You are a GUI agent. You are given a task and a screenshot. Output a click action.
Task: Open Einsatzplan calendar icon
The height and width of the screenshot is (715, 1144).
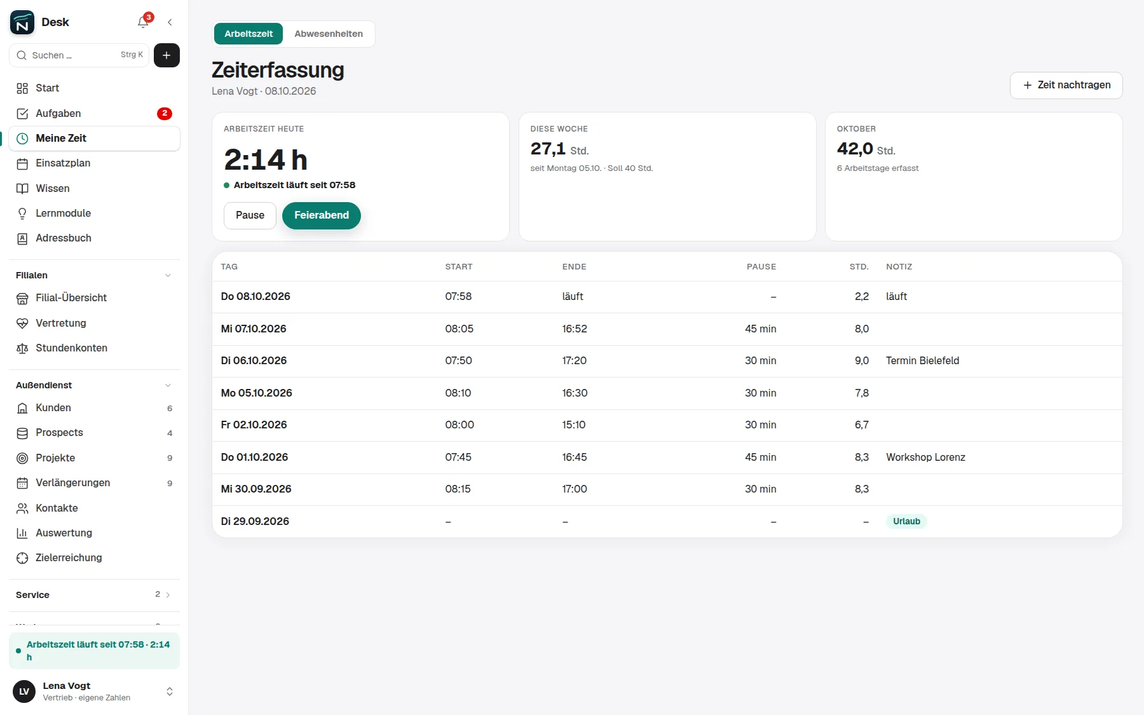pos(22,163)
